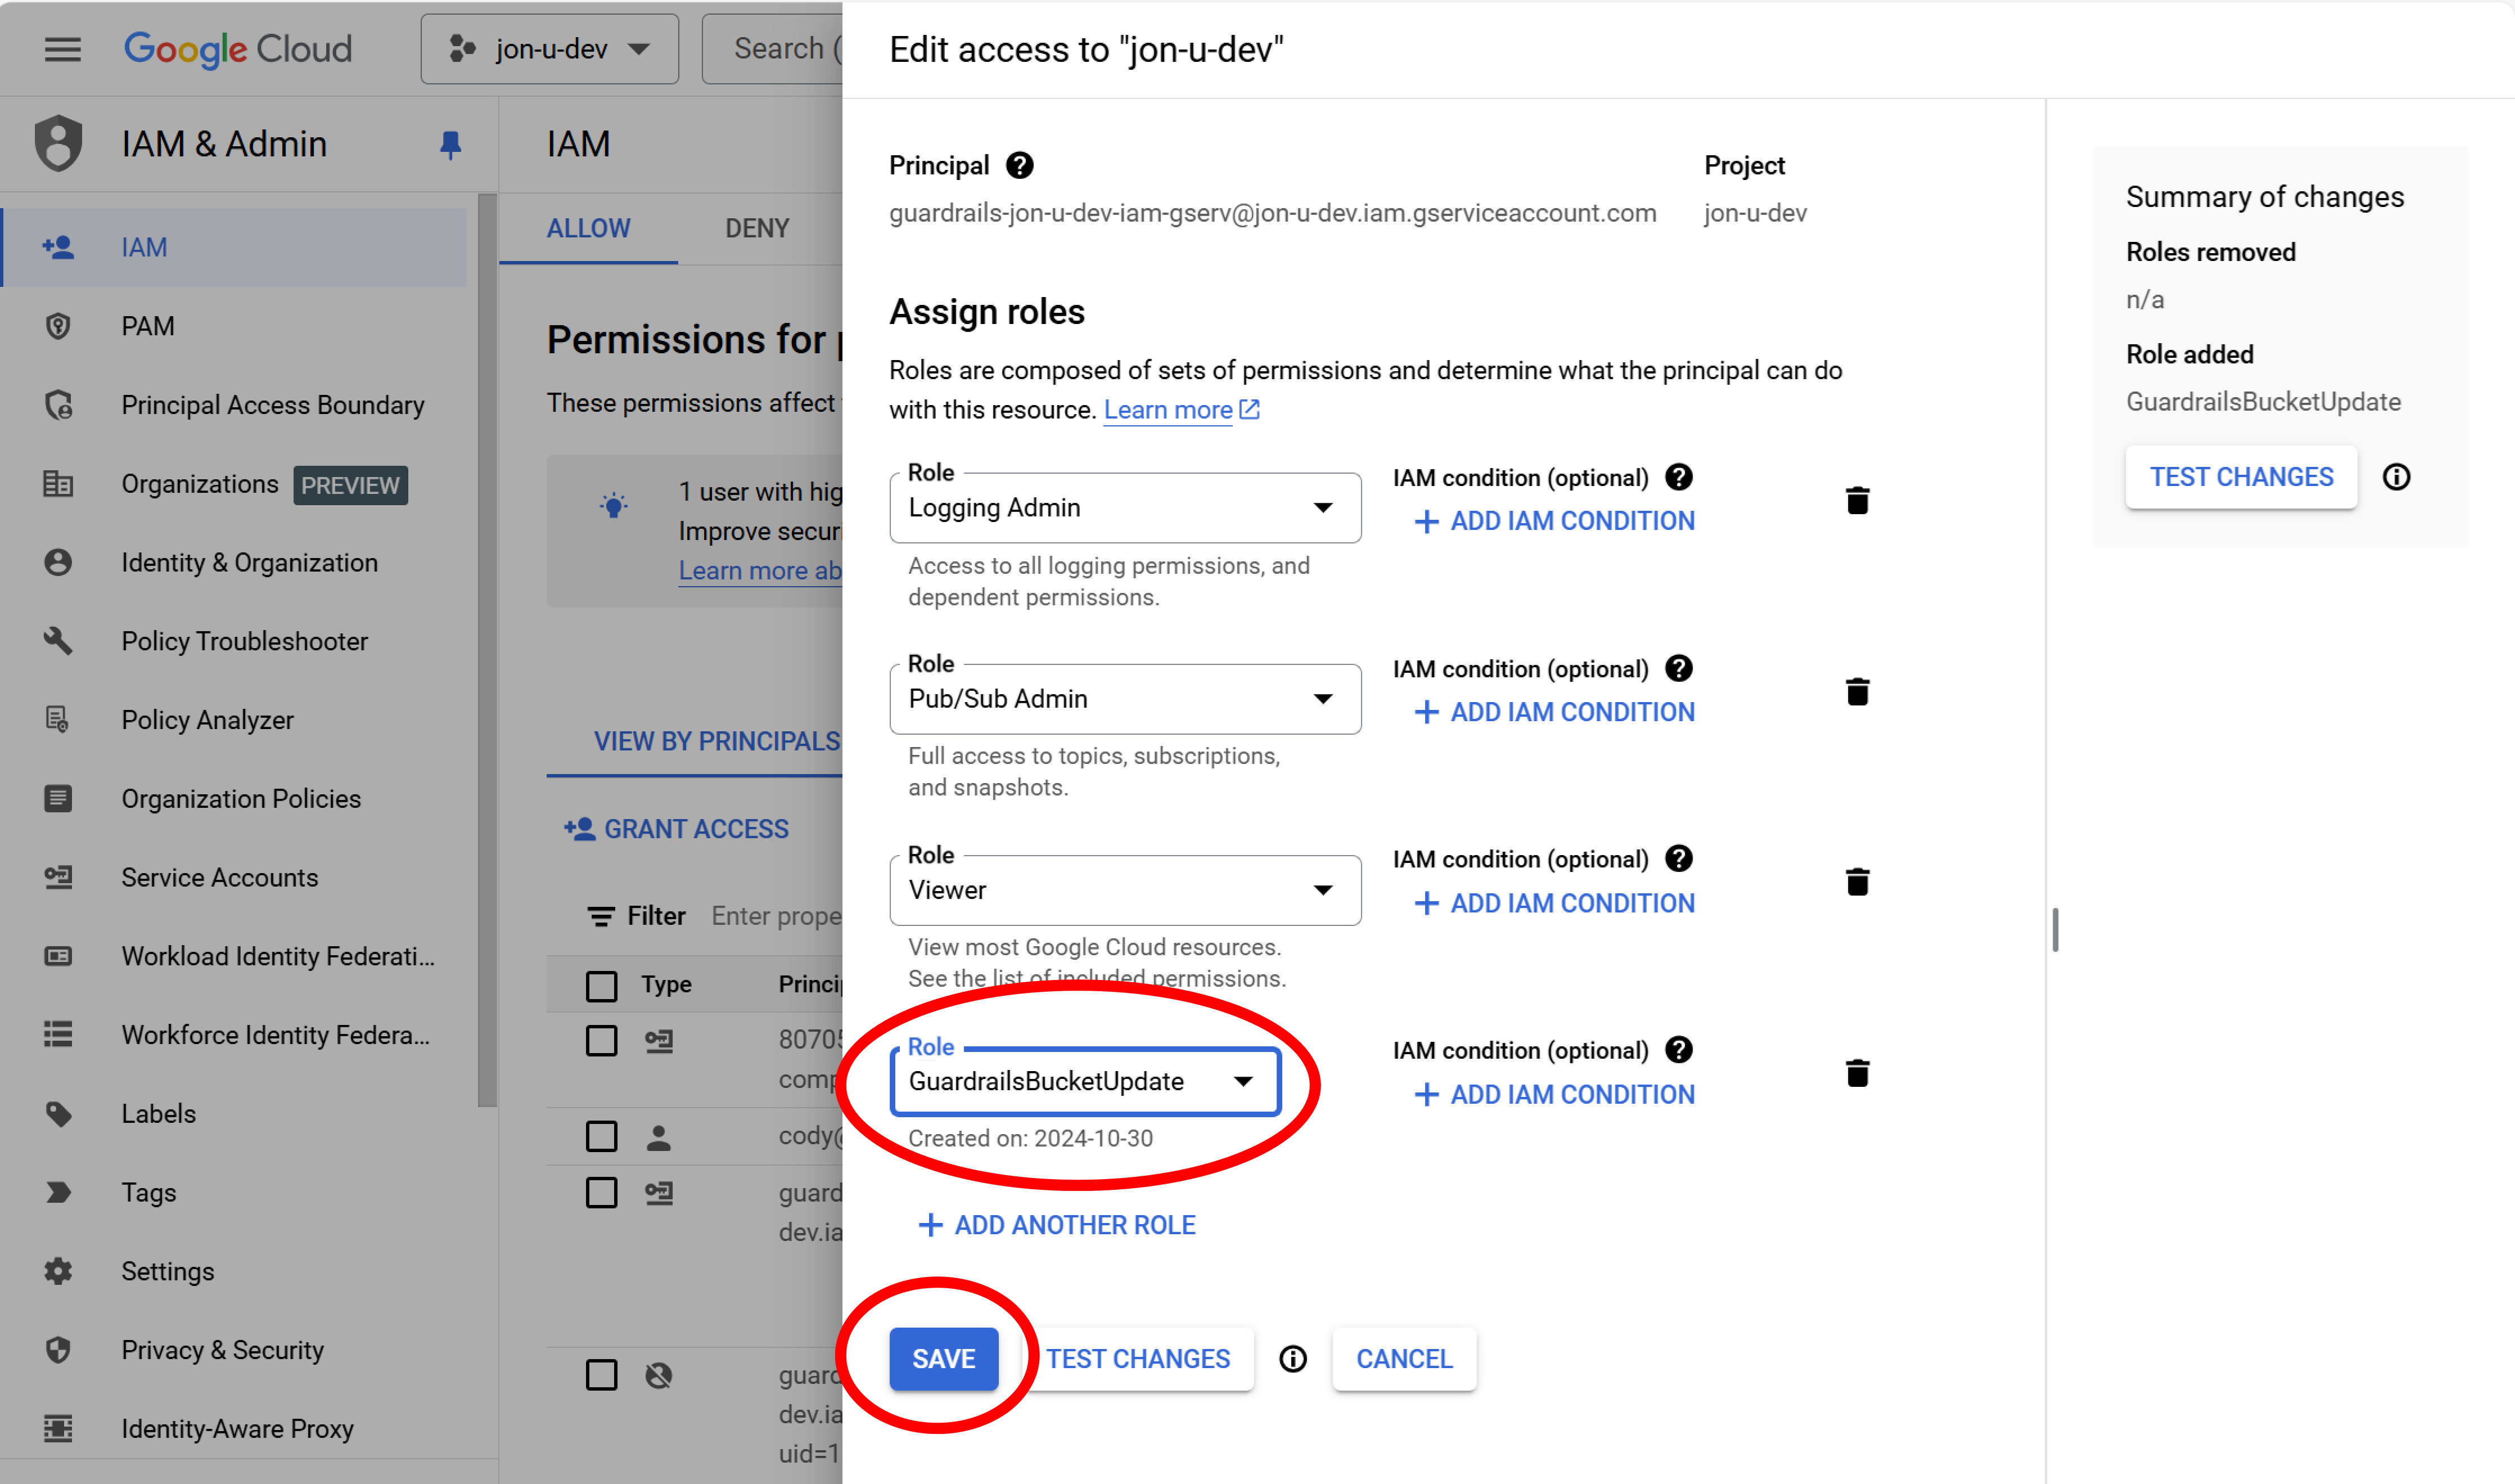
Task: Click help icon beside Pub/Sub Admin condition
Action: pos(1678,668)
